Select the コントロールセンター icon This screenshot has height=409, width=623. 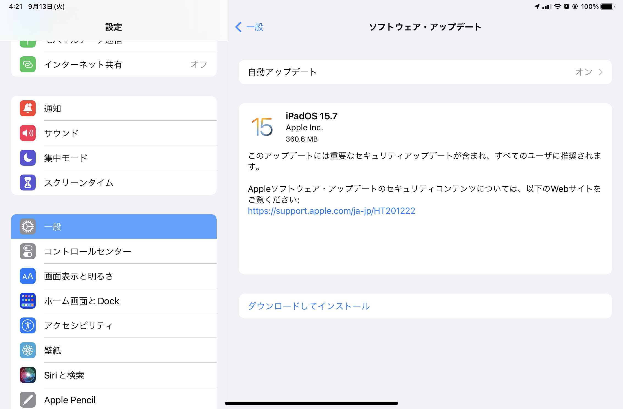click(x=27, y=251)
